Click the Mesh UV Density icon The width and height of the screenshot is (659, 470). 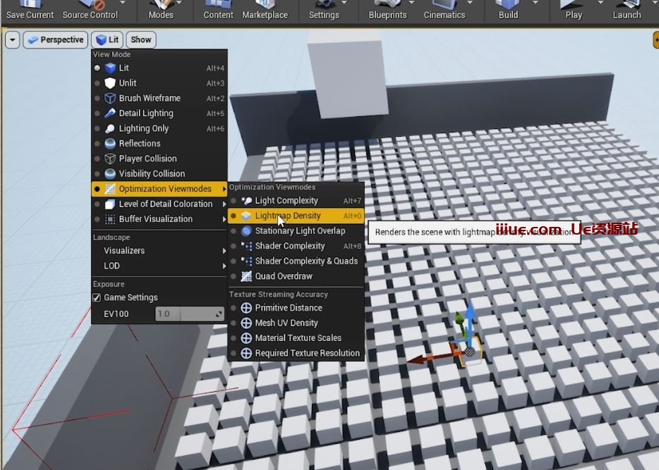pos(246,323)
